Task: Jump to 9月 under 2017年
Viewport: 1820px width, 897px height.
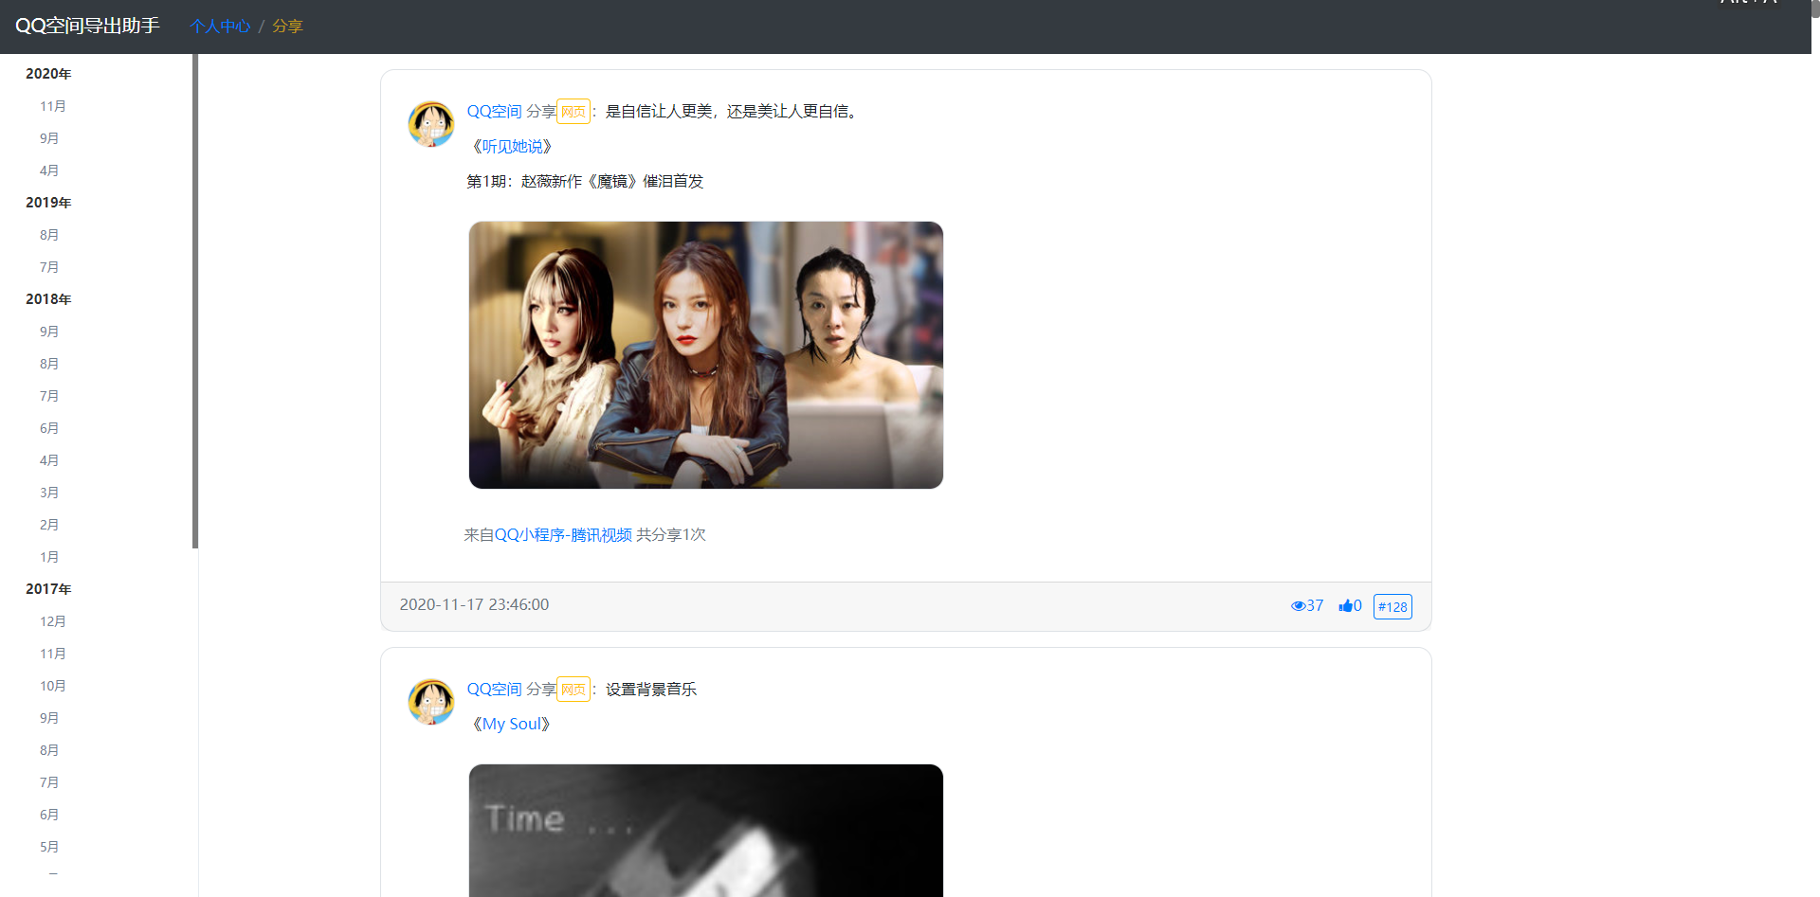Action: [49, 718]
